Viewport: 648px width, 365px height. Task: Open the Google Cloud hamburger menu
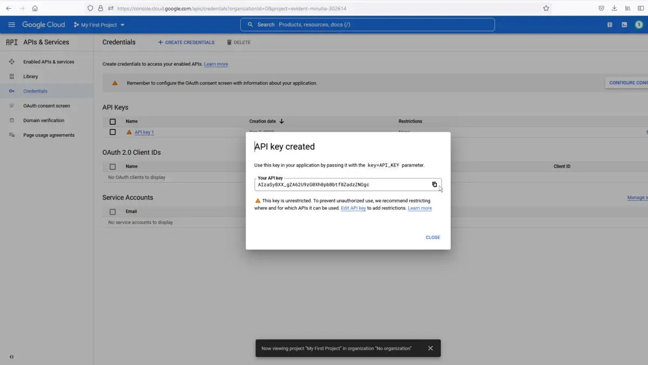point(11,25)
